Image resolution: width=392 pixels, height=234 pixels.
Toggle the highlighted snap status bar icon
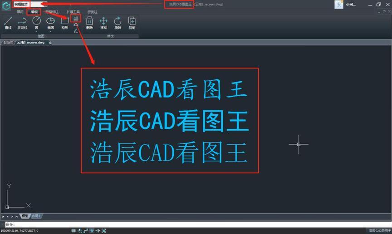pyautogui.click(x=92, y=231)
